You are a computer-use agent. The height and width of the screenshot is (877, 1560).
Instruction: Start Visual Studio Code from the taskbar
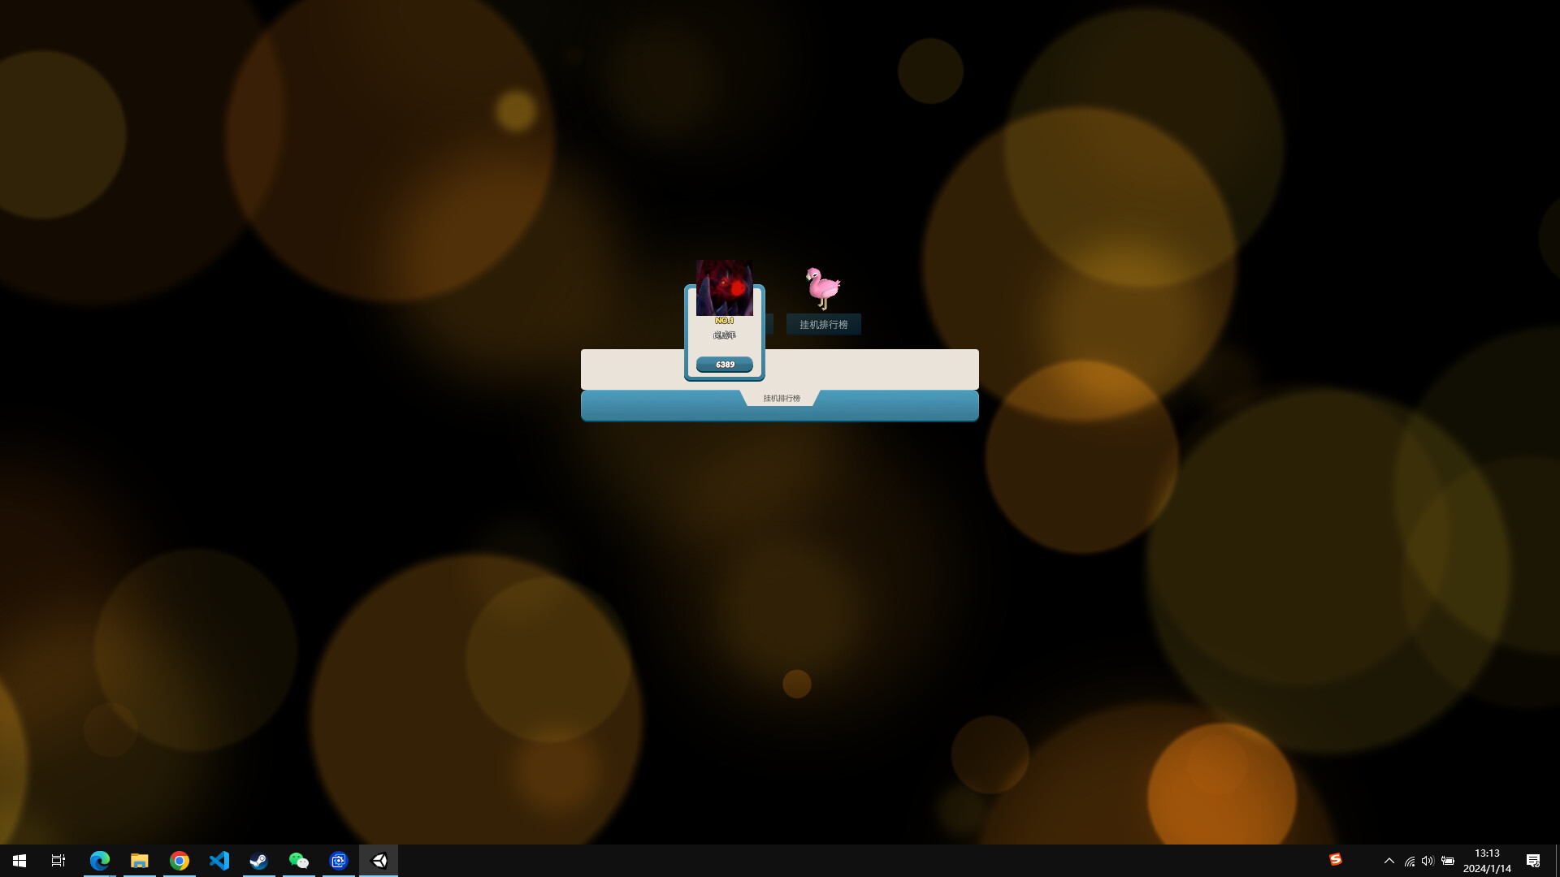pyautogui.click(x=219, y=860)
